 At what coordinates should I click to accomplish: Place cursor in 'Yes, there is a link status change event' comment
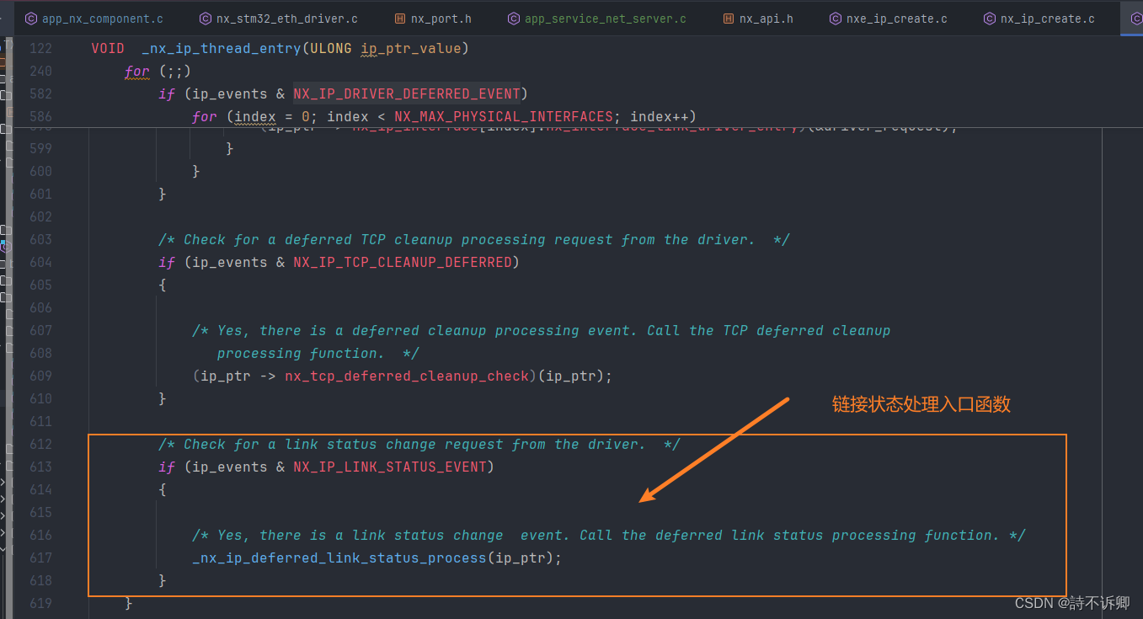[x=609, y=535]
